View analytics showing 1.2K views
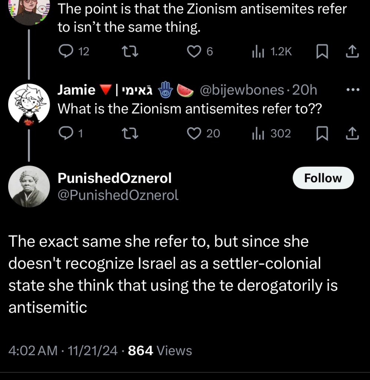Screen dimensions: 370x380 (x=257, y=52)
